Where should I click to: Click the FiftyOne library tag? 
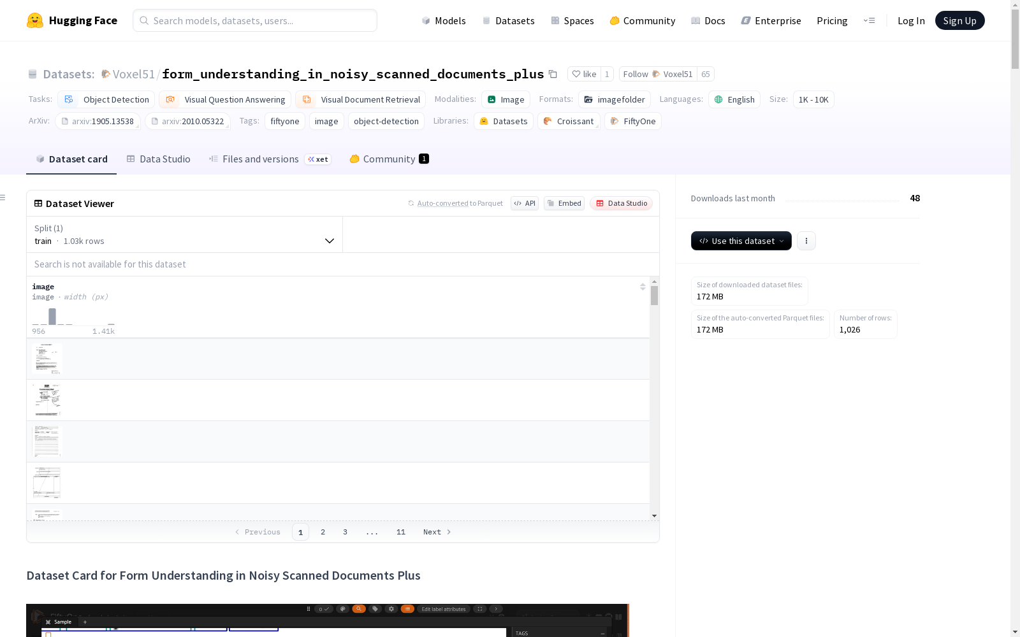(633, 121)
